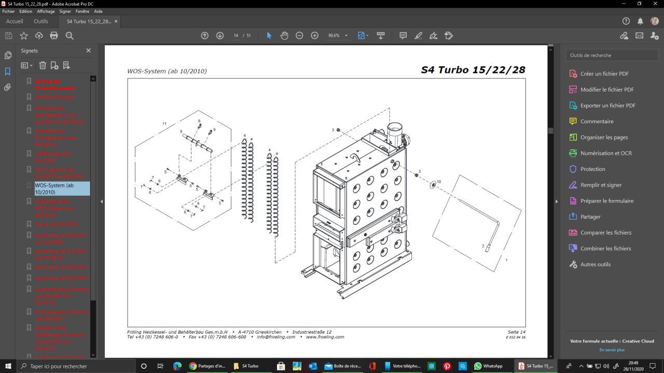Screen dimensions: 664x373
Task: Click the star to bookmark this file
Action: 24,36
